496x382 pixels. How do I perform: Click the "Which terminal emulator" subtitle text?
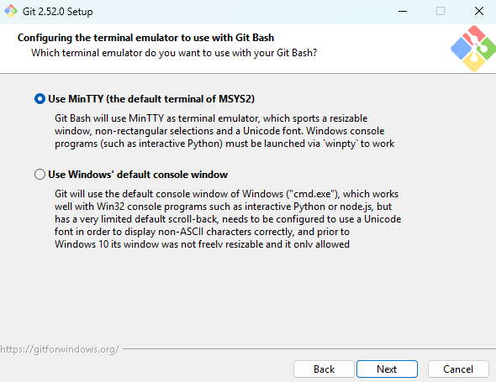click(x=174, y=53)
